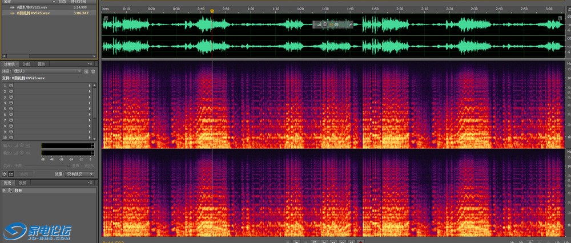
Task: Switch to the 诊断 tab
Action: (26, 64)
